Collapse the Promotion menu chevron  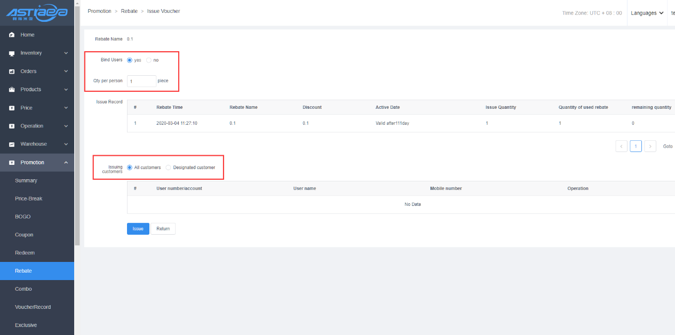point(66,163)
